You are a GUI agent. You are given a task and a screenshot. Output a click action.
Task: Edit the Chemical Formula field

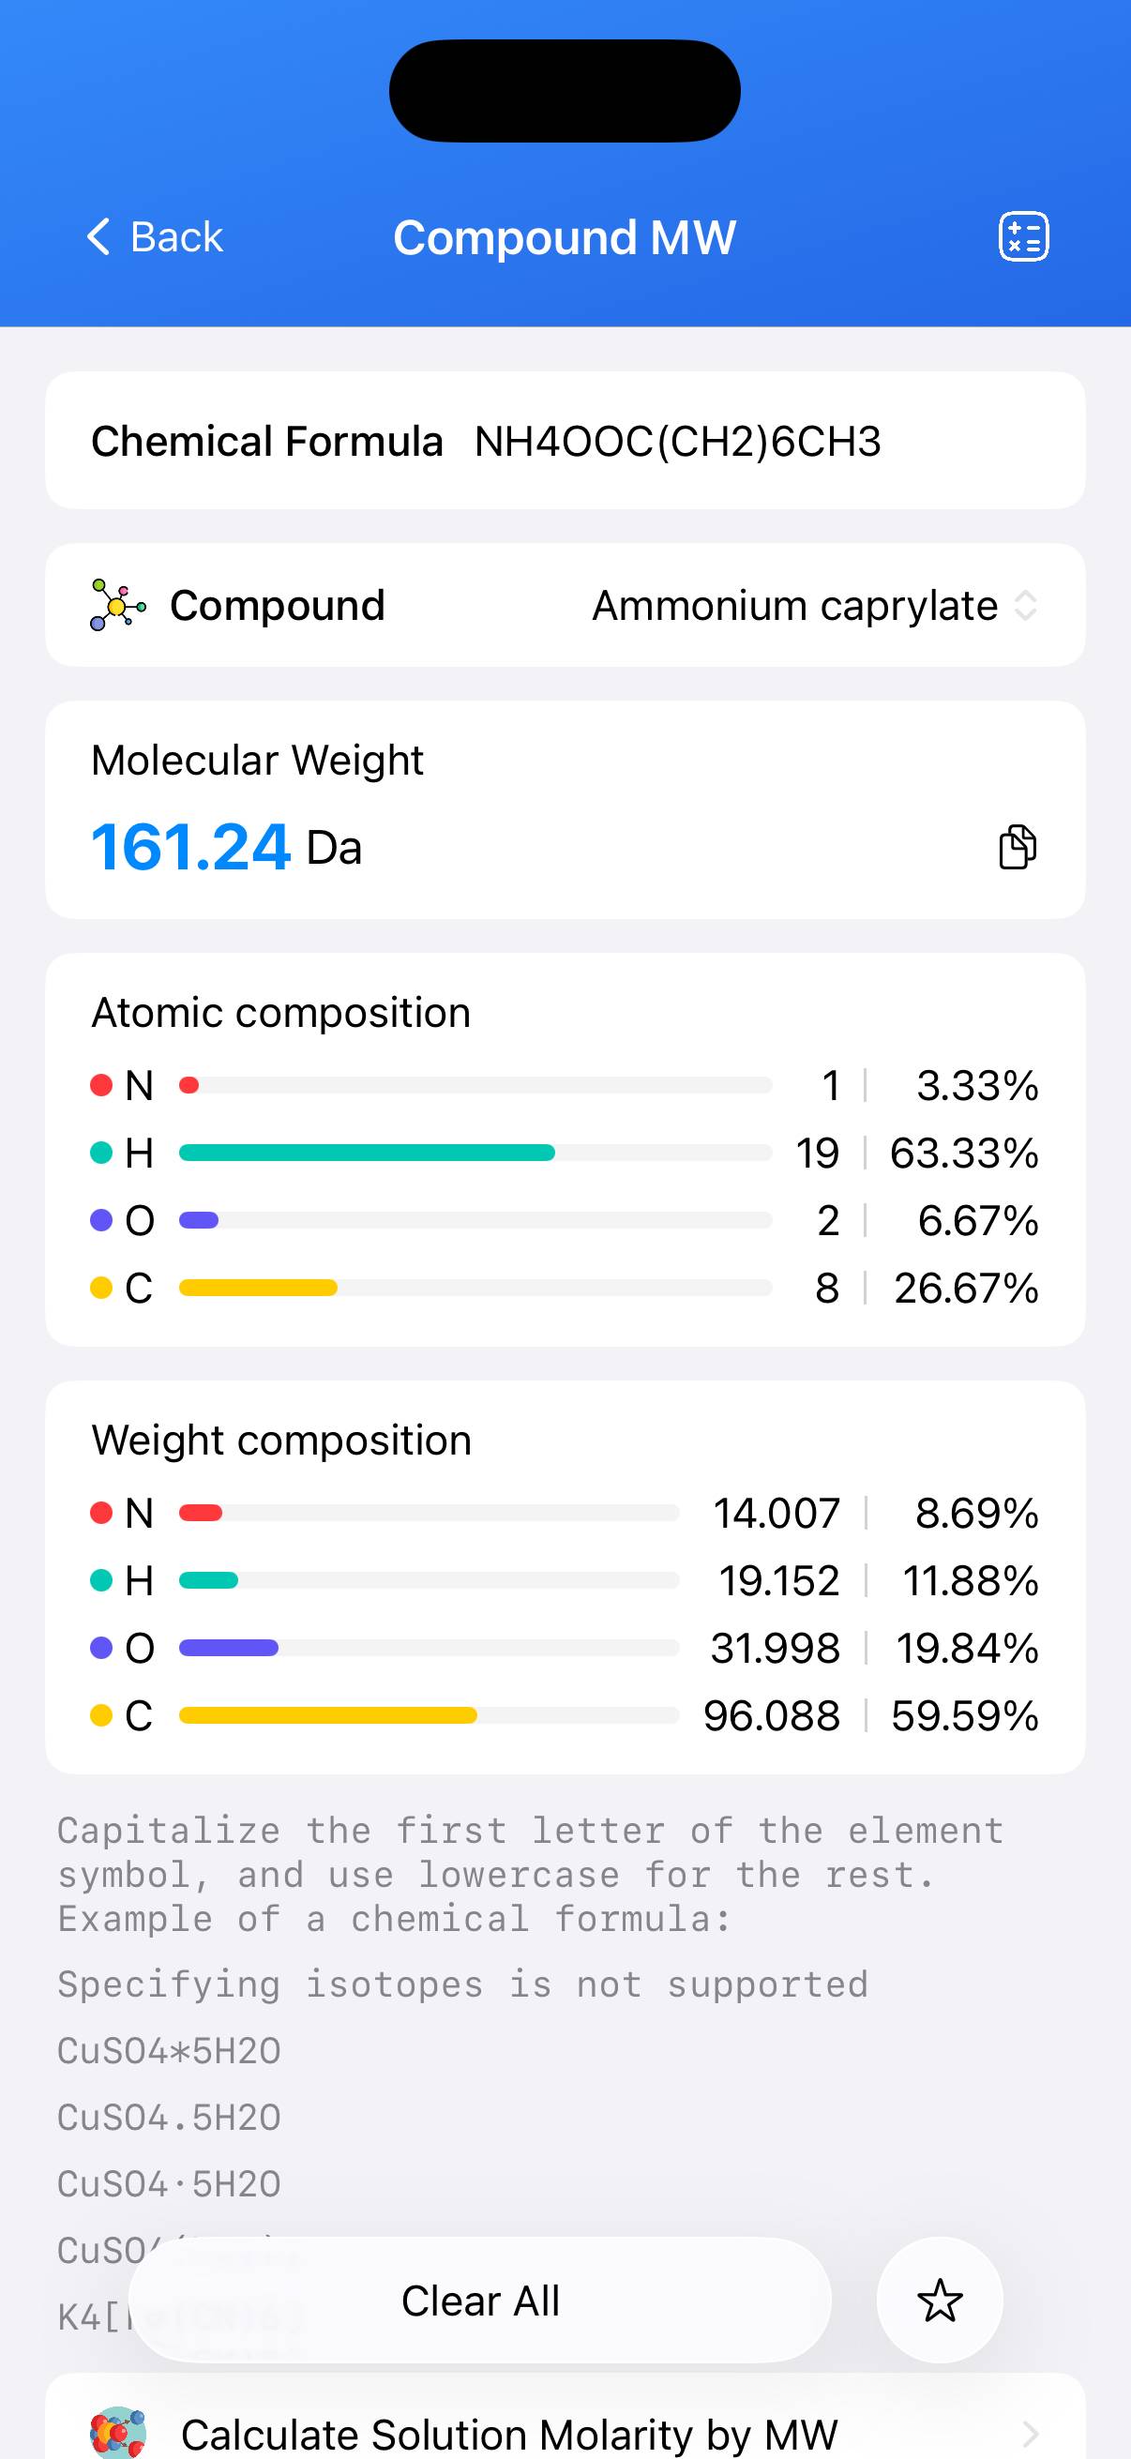tap(678, 441)
